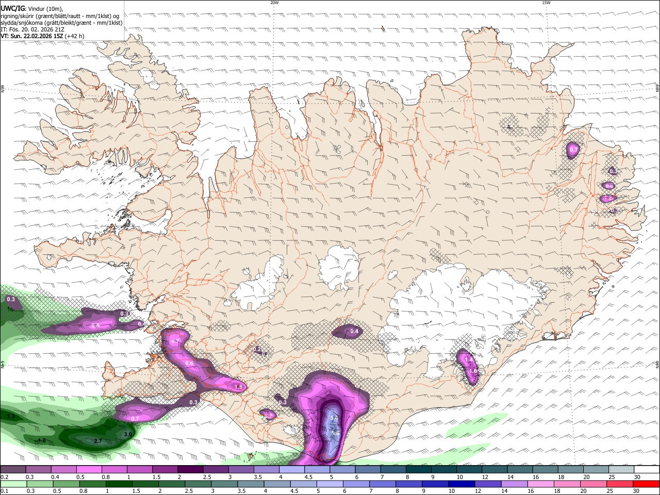Viewport: 660px width, 495px height.
Task: Click the deep blue 10–12 swatch, bottom legend row
Action: pyautogui.click(x=461, y=484)
